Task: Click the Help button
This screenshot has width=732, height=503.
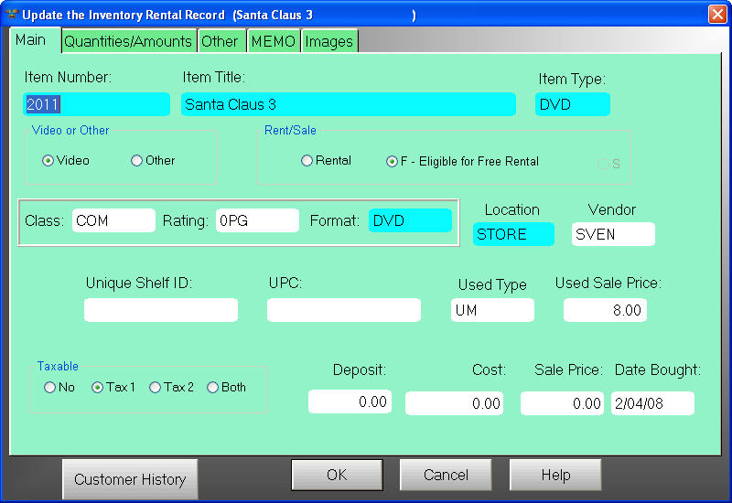Action: pos(555,476)
